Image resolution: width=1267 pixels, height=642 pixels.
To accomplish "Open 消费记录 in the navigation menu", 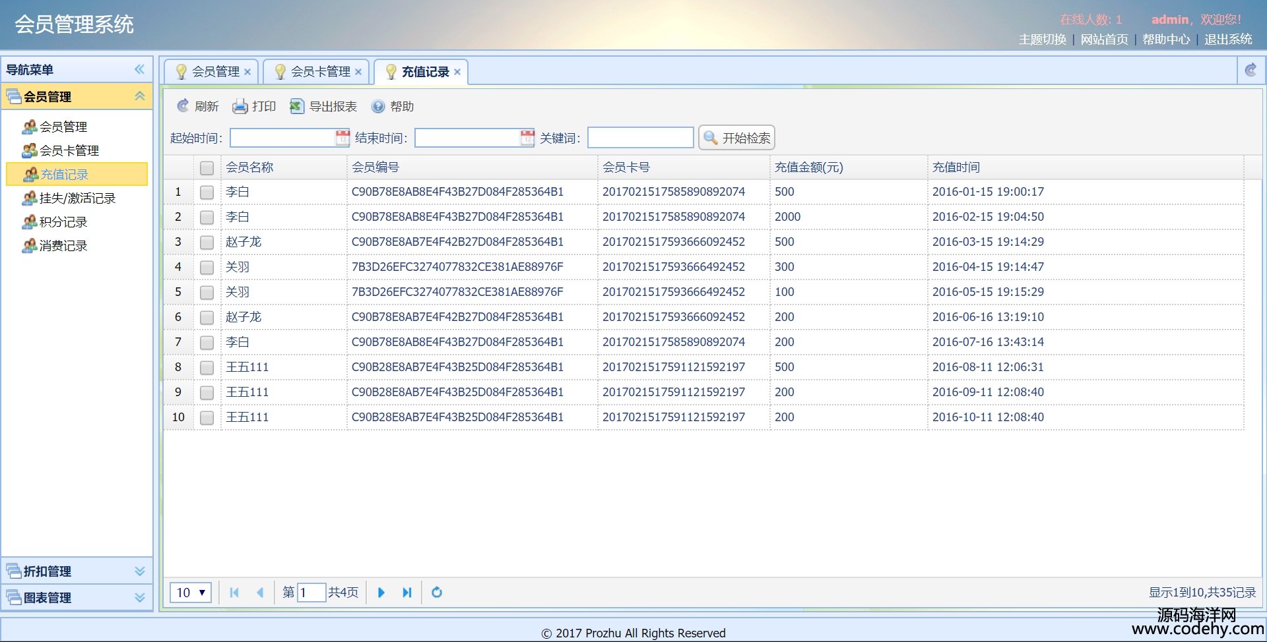I will (x=63, y=246).
